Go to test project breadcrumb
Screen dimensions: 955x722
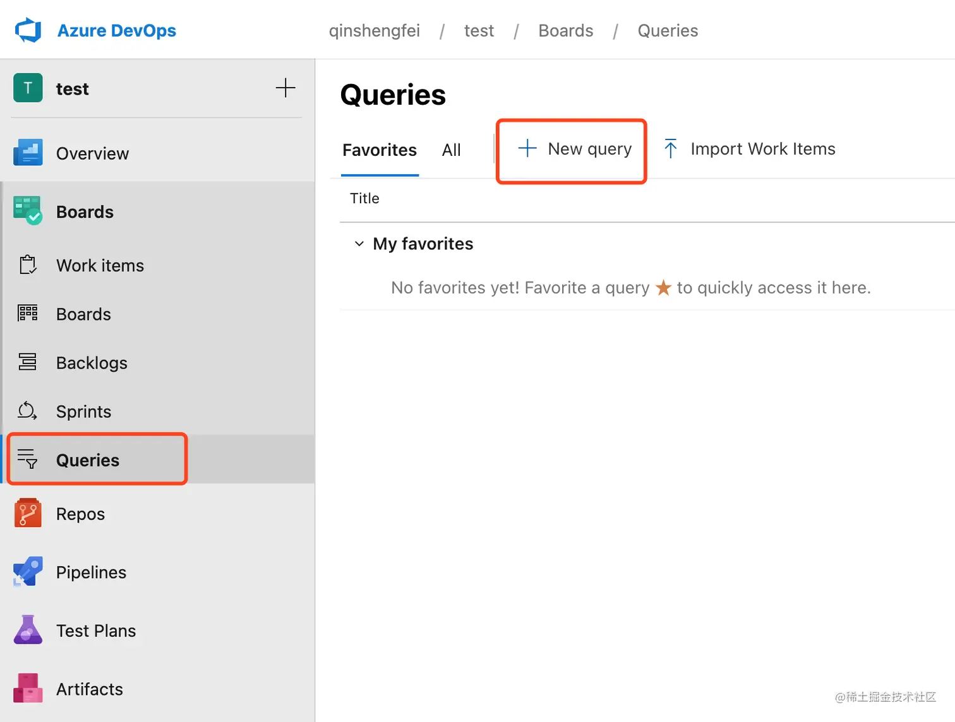coord(479,30)
